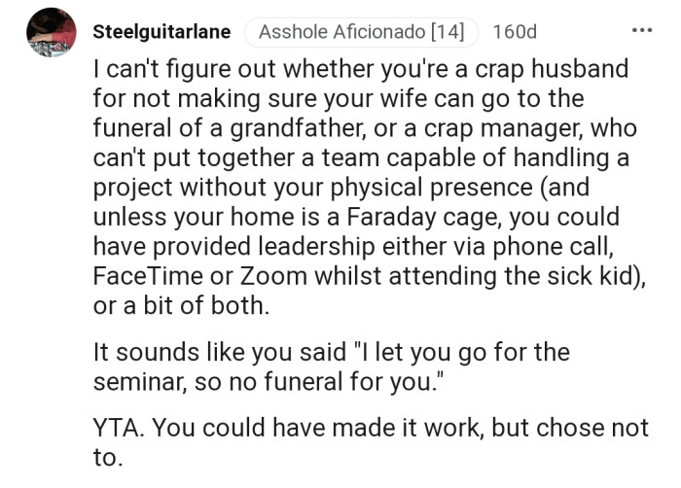681x488 pixels.
Task: Click the 160d comment timestamp
Action: click(515, 32)
